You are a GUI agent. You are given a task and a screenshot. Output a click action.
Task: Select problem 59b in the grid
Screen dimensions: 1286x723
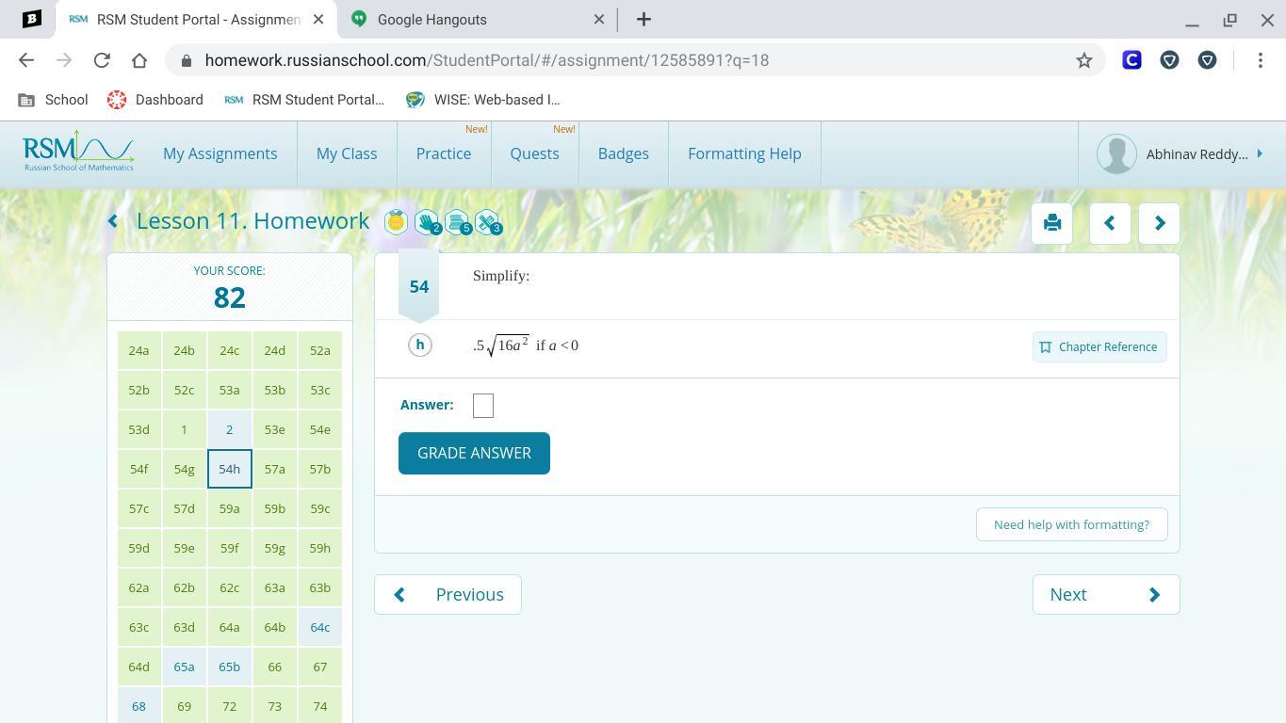(274, 508)
